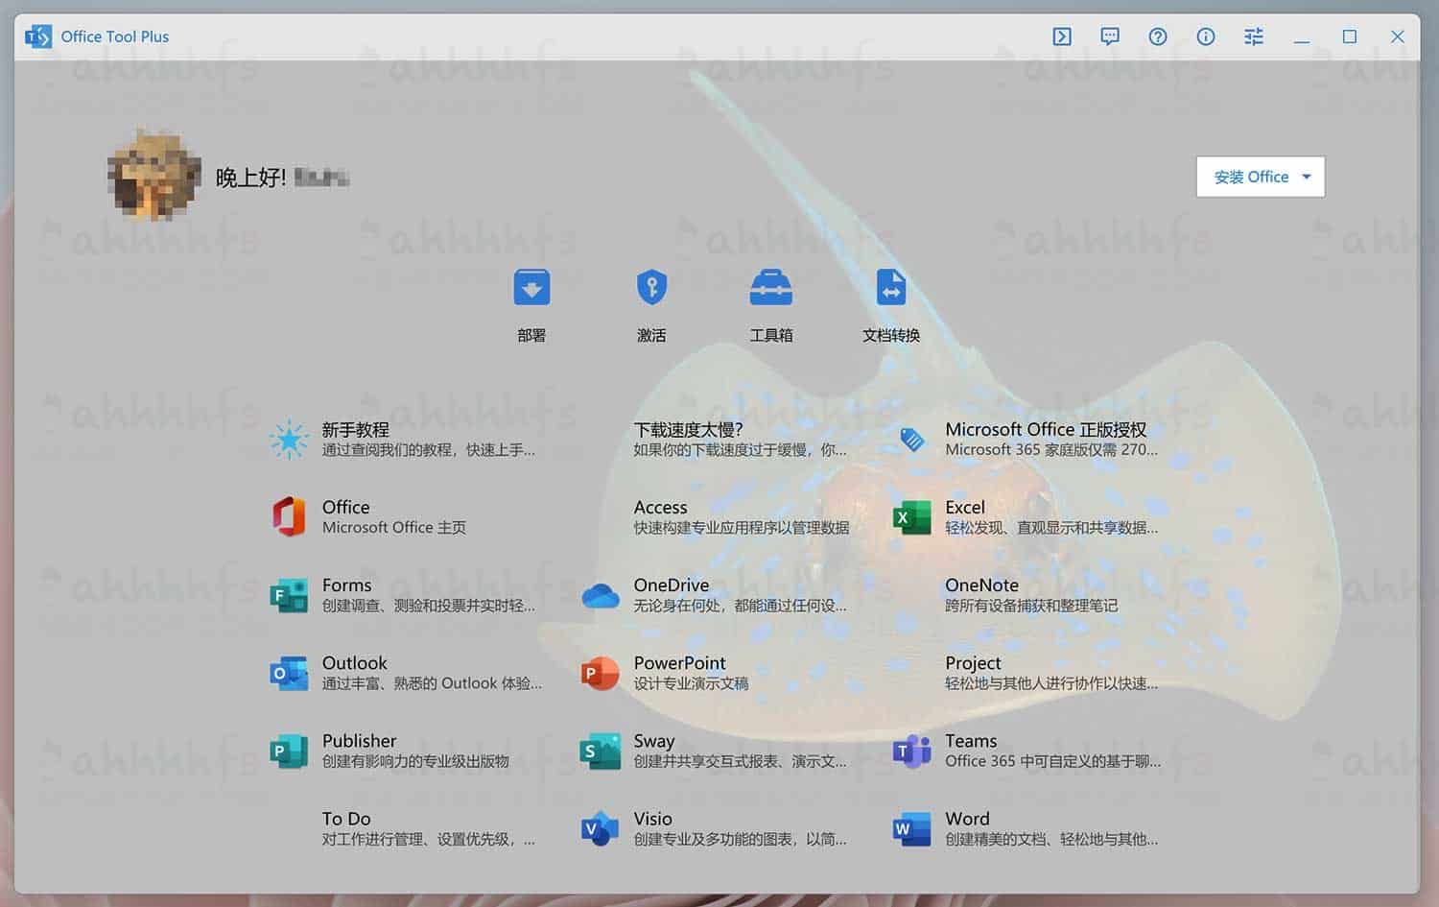Click the PowerPoint app icon

click(601, 673)
